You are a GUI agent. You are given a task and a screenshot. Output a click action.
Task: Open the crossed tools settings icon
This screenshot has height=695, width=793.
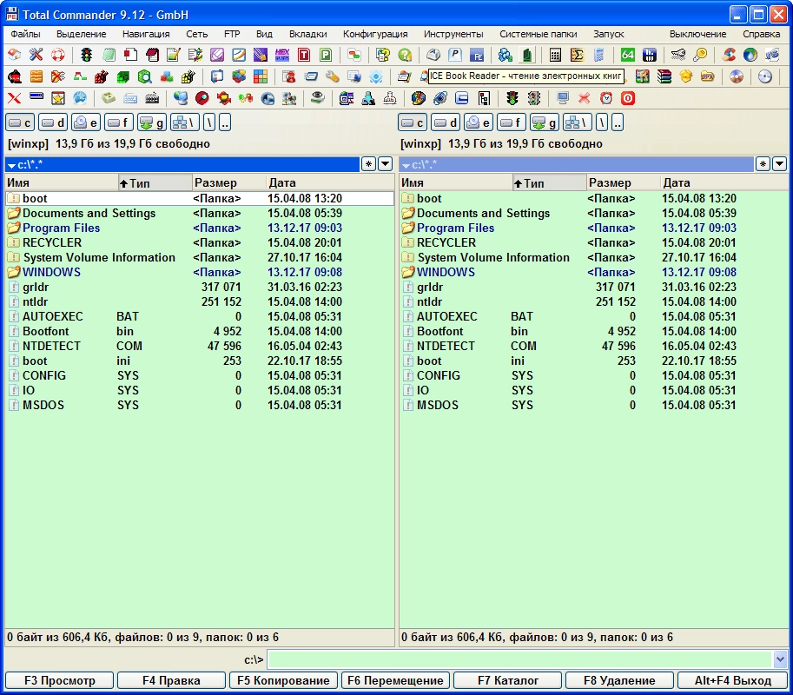[x=36, y=55]
